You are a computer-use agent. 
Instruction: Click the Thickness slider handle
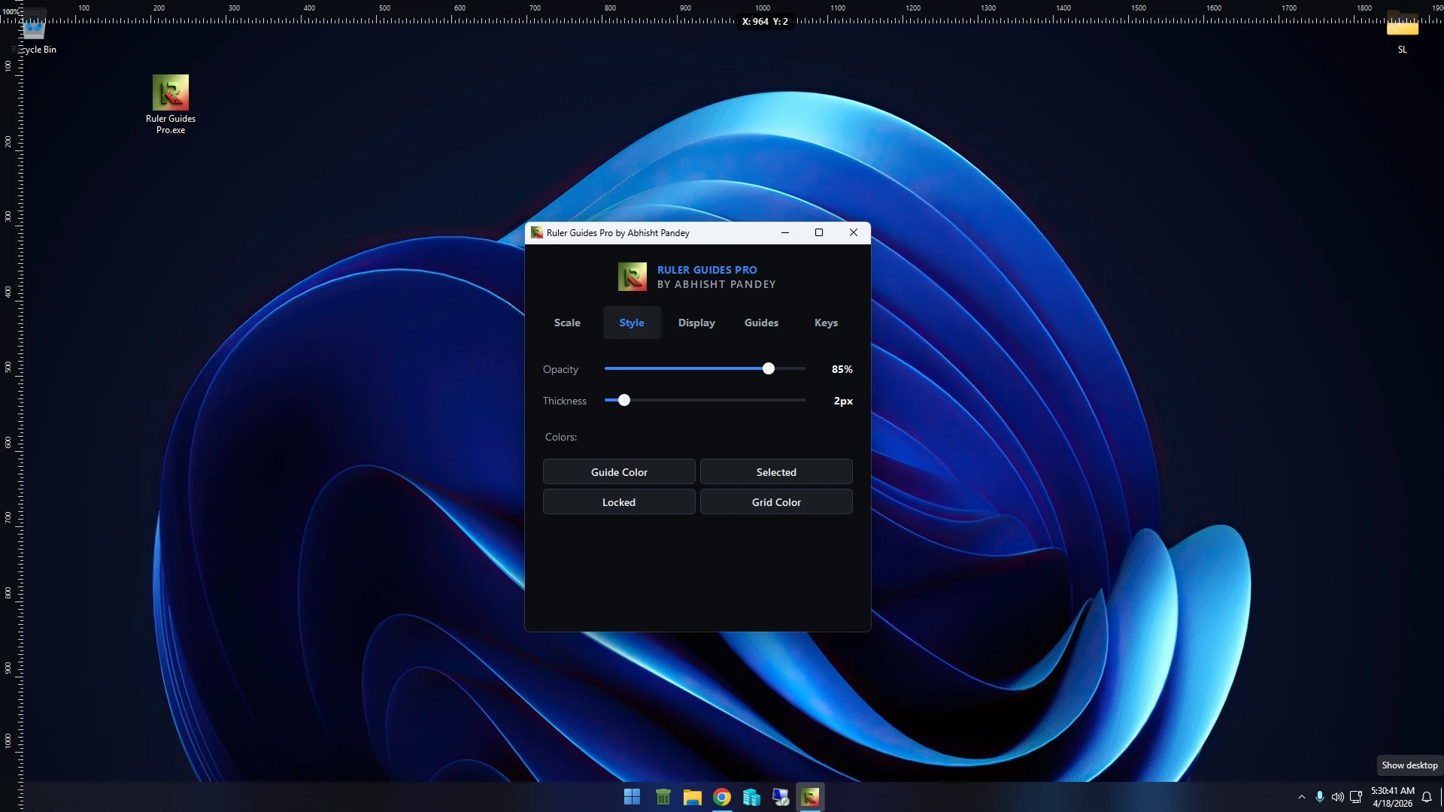coord(623,400)
